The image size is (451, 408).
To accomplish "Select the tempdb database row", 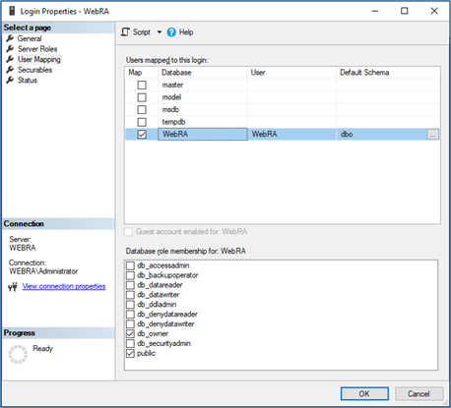I will pos(283,122).
